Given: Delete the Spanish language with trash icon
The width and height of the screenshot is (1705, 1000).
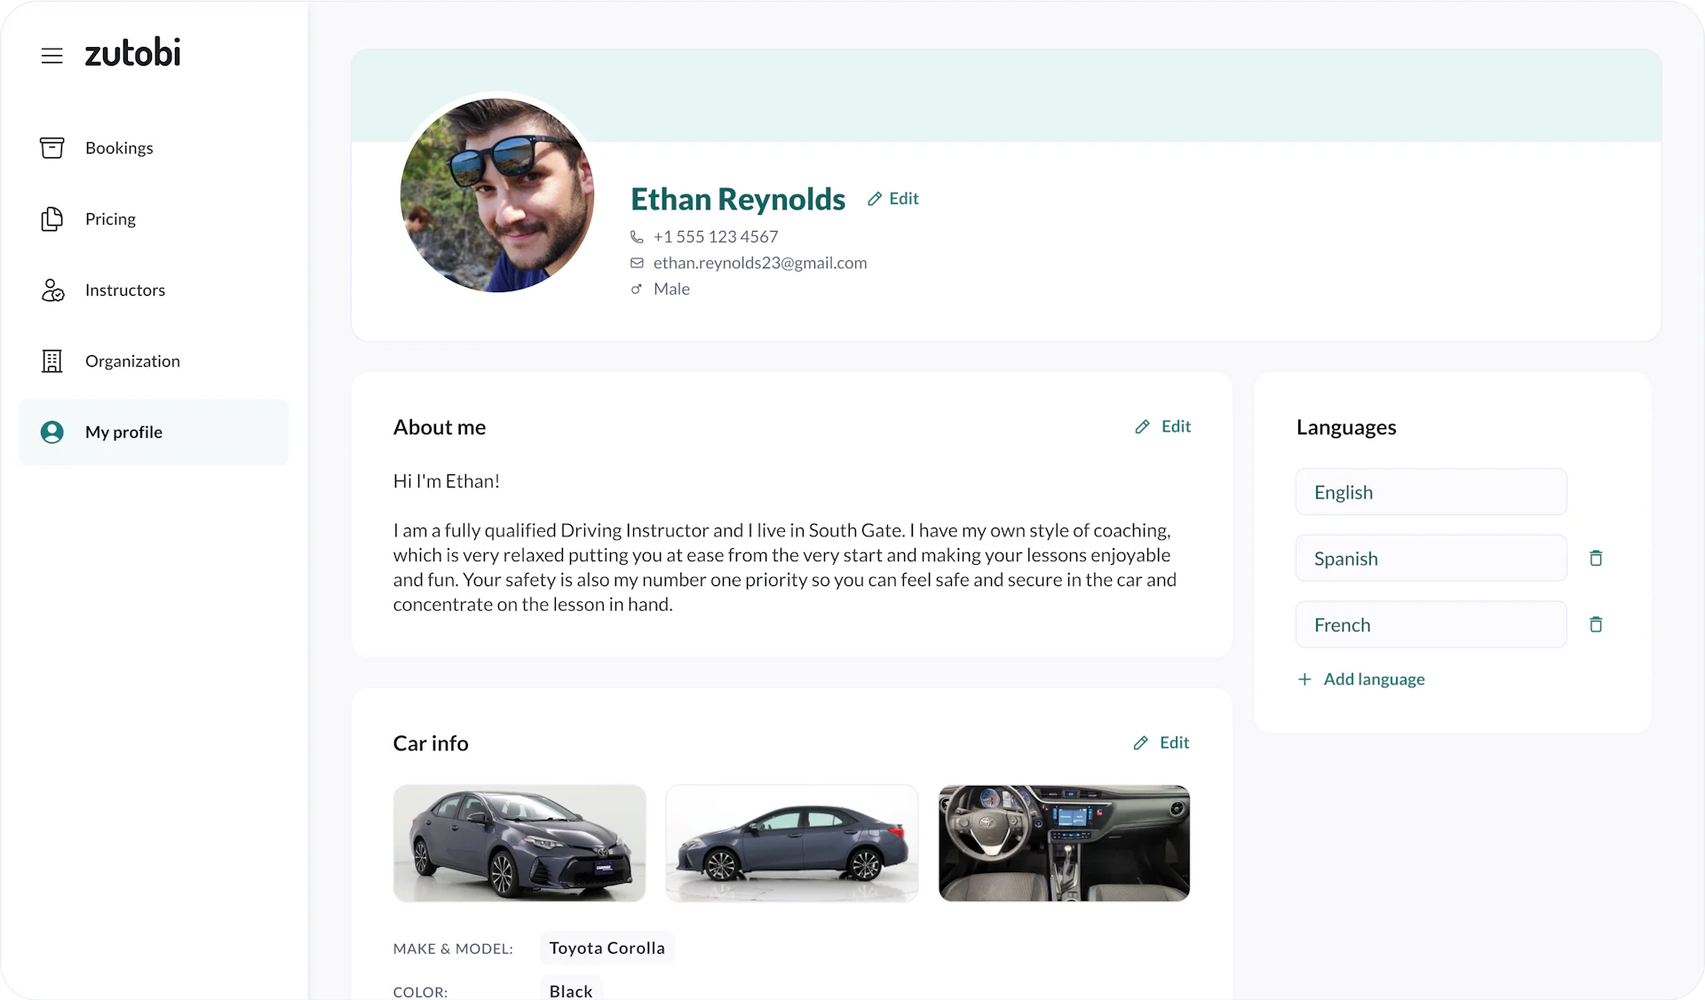Looking at the screenshot, I should [1596, 558].
